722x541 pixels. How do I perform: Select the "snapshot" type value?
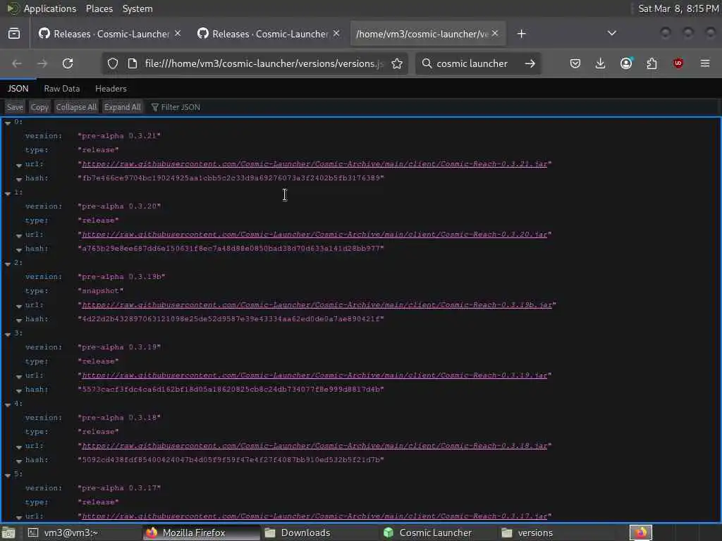100,291
